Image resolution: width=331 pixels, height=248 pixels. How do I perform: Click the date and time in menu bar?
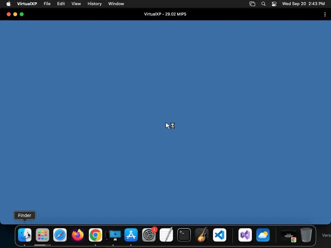pos(303,4)
